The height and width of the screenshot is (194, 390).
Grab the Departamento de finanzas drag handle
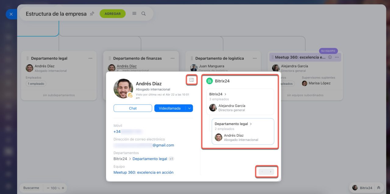110,58
